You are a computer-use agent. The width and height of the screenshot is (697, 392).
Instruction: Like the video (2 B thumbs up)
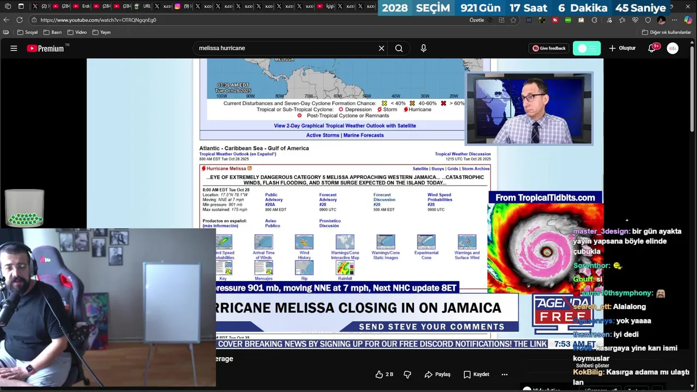point(384,375)
